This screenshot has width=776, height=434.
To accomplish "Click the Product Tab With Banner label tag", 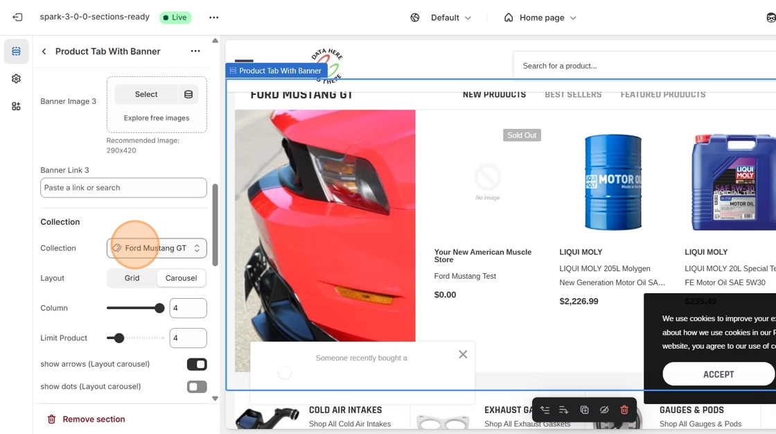I will pyautogui.click(x=276, y=71).
